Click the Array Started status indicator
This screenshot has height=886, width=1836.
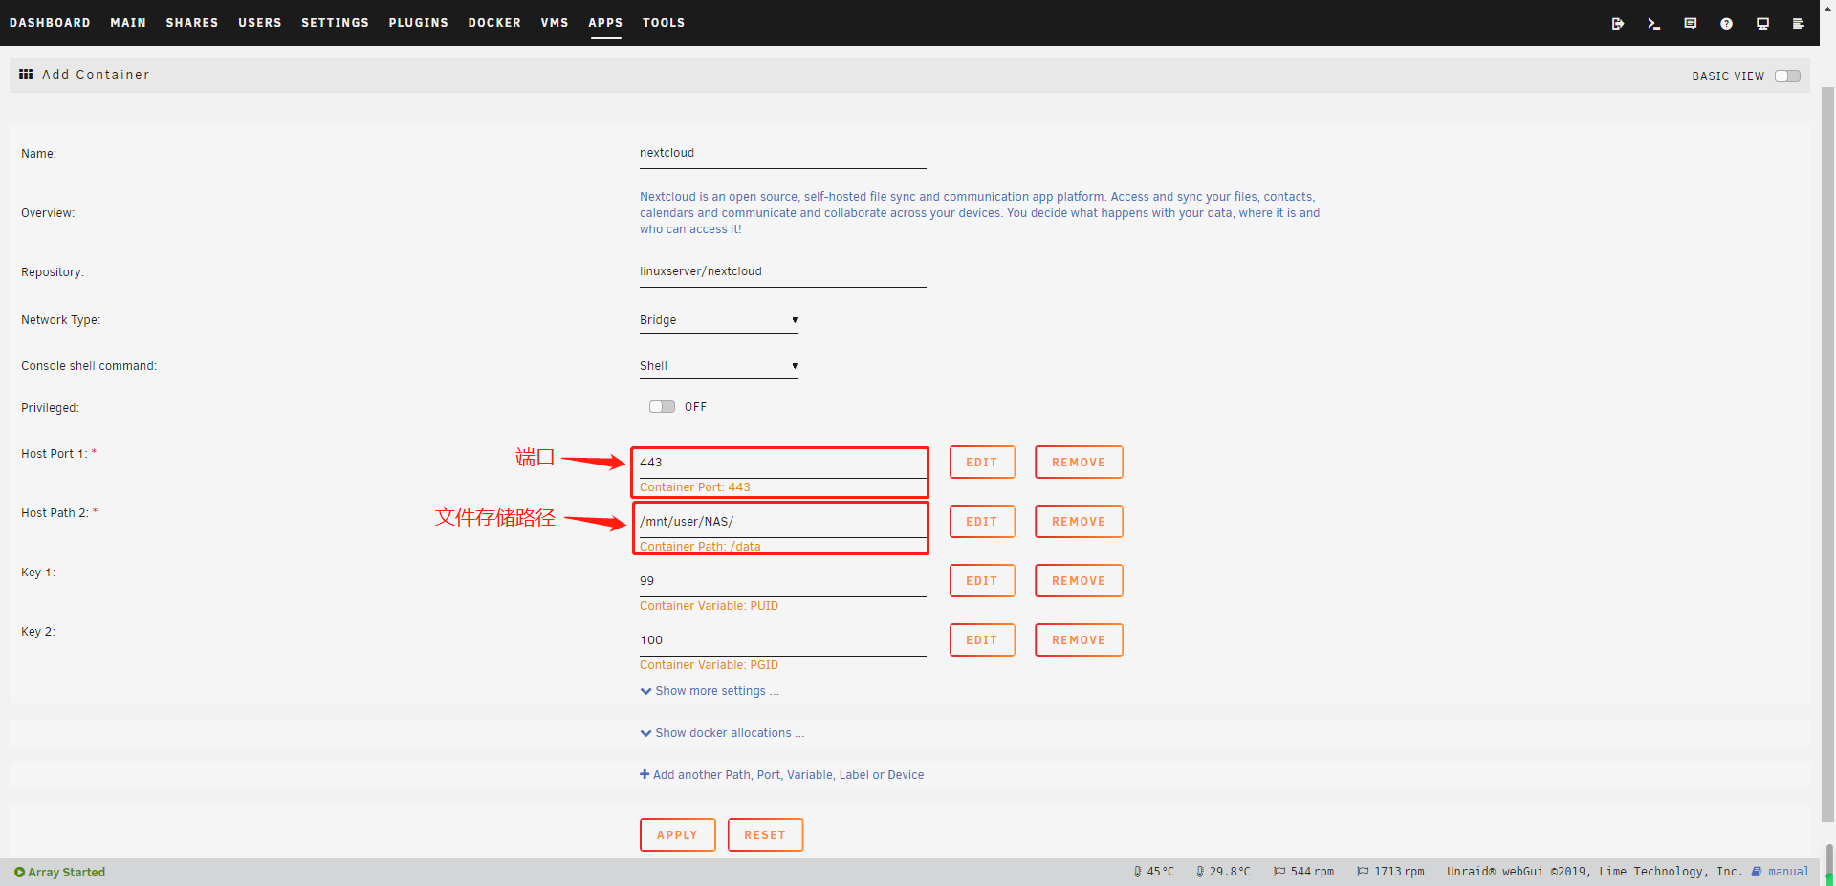coord(59,871)
